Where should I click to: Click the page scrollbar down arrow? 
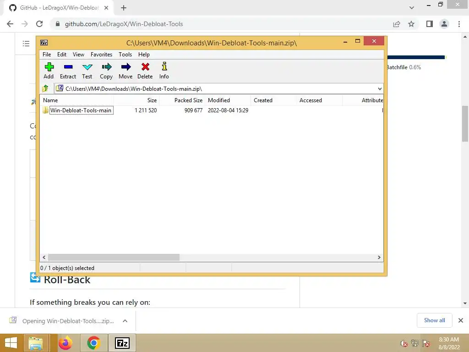pyautogui.click(x=465, y=303)
